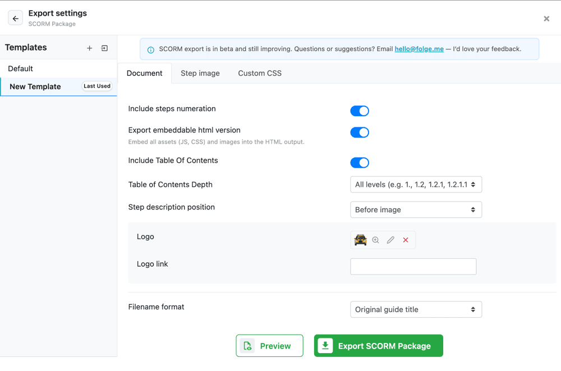
Task: Click the Include steps numeration label
Action: click(172, 108)
